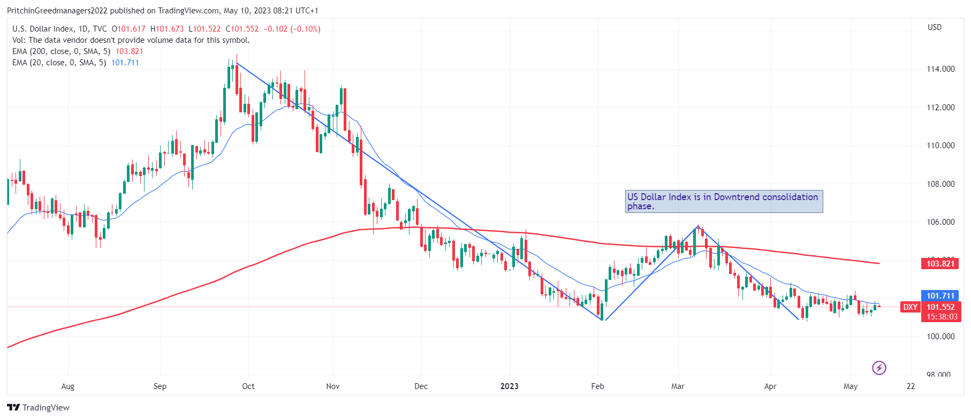Screen dimensions: 971x419
Task: Click the 2023 label on time axis
Action: coord(510,386)
